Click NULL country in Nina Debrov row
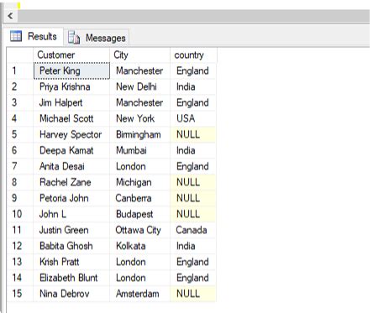 click(193, 294)
